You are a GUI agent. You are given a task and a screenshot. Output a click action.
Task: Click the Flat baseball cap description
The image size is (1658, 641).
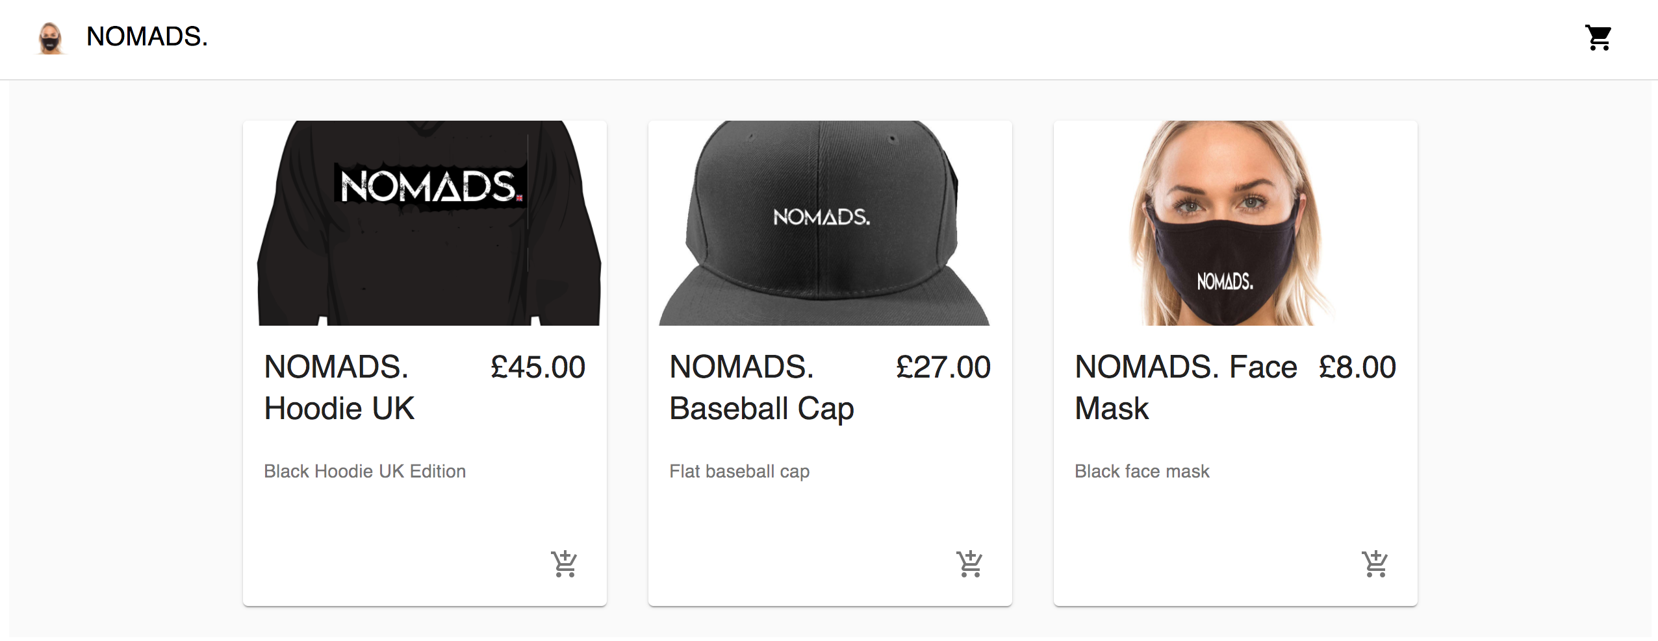[739, 472]
